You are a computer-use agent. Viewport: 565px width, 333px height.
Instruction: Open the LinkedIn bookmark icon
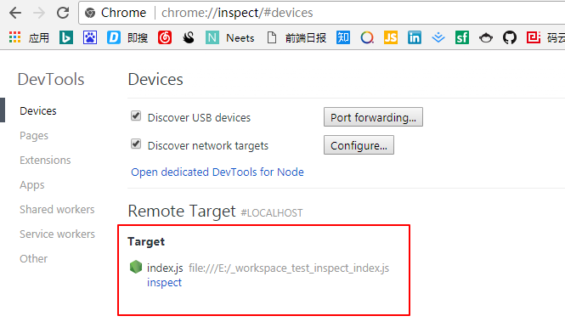415,37
